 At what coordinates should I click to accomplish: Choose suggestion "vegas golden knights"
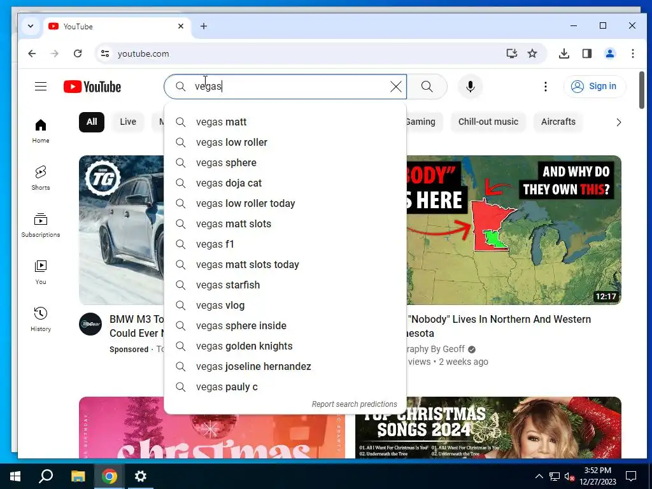(x=285, y=346)
